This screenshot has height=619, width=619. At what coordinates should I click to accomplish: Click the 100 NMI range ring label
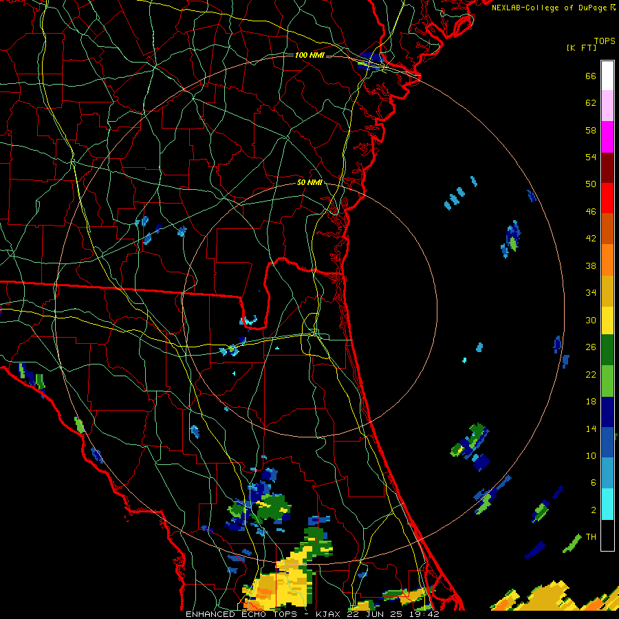coord(309,55)
